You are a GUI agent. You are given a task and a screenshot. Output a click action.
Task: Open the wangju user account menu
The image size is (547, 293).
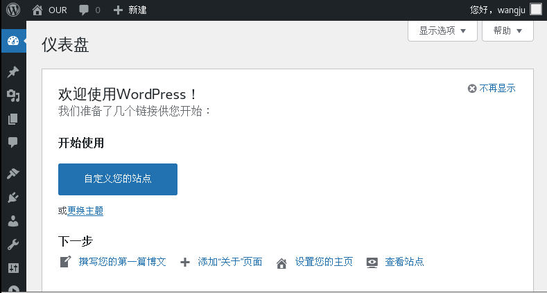[x=505, y=10]
